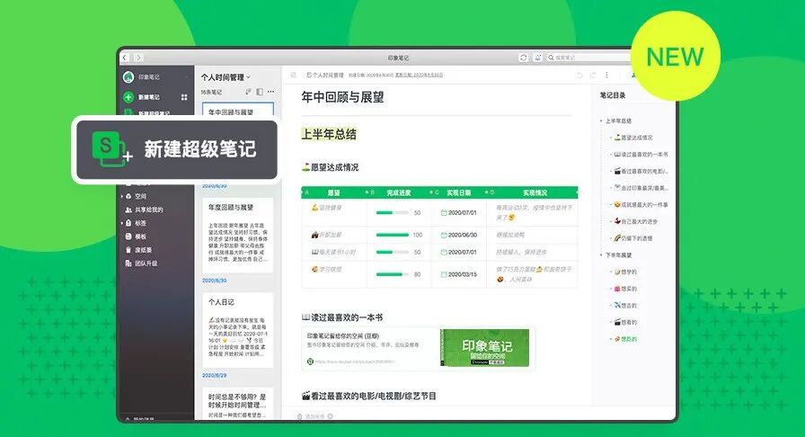Open 模板 in the sidebar

[x=136, y=236]
